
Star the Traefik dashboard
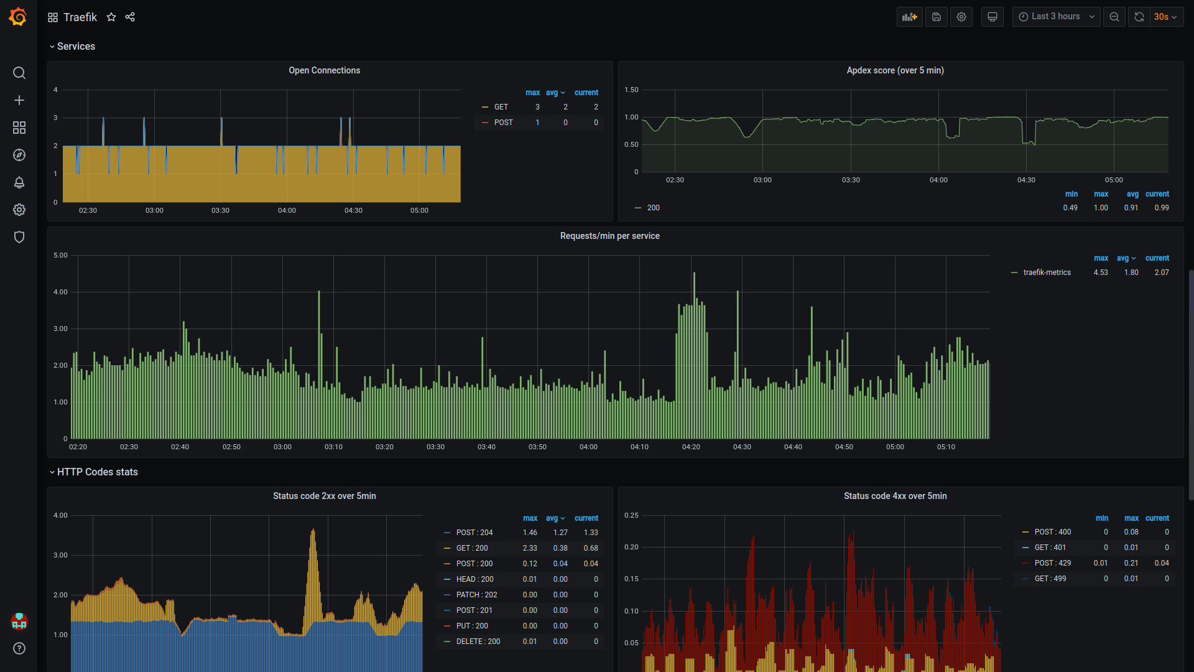(x=111, y=17)
